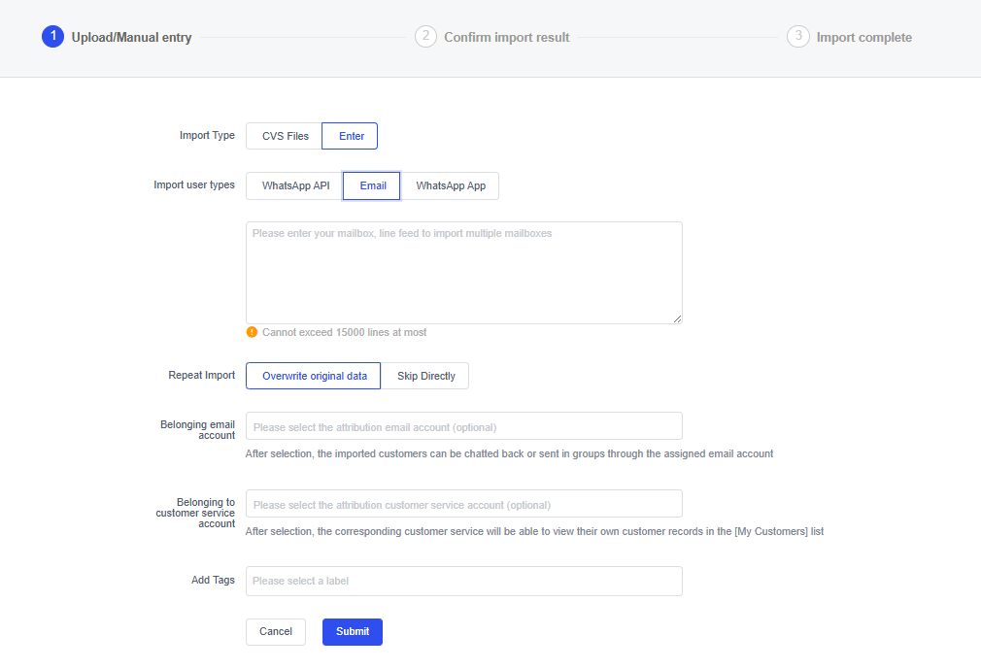The width and height of the screenshot is (981, 669).
Task: Open attribution customer service account dropdown
Action: 463,504
